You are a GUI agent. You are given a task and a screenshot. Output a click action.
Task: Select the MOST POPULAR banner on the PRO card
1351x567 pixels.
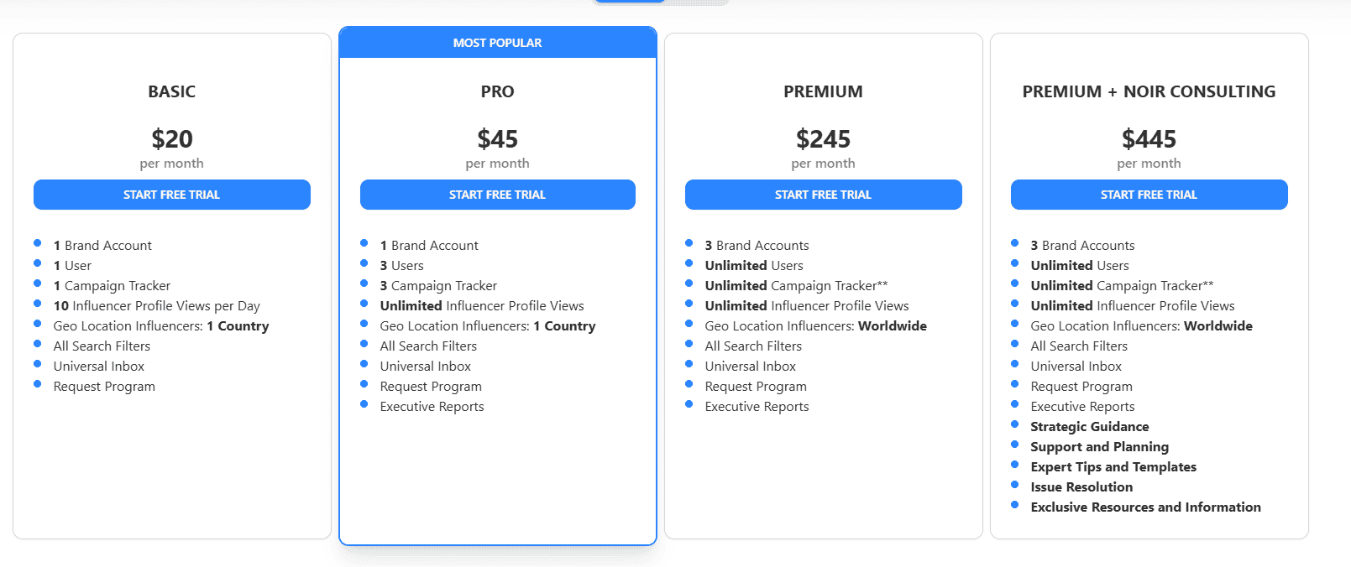coord(497,42)
